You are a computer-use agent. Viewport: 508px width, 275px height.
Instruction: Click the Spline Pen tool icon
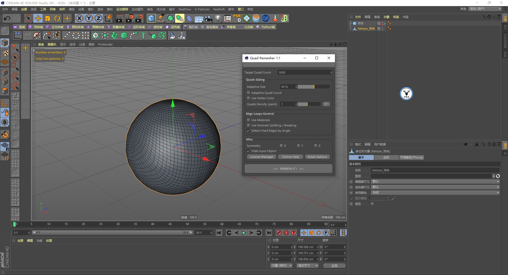coord(161,18)
